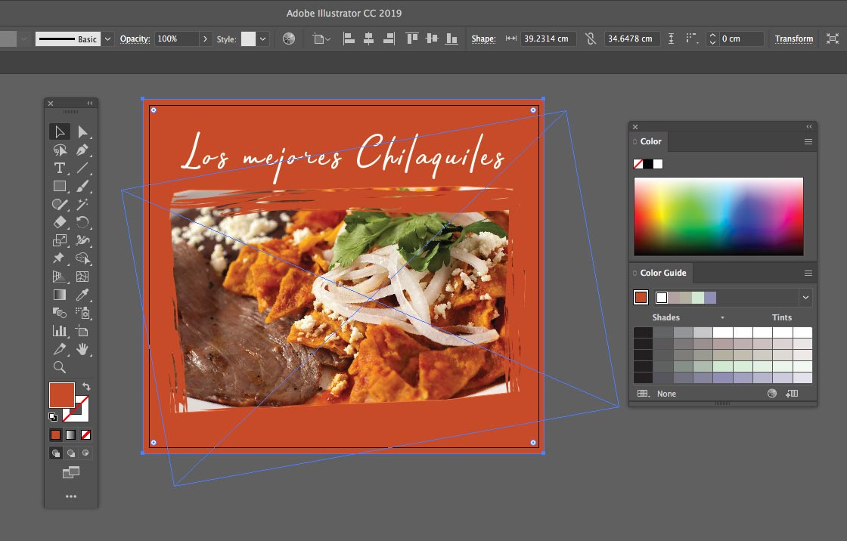Choose the Zoom magnifier tool
Viewport: 847px width, 541px height.
(x=60, y=367)
